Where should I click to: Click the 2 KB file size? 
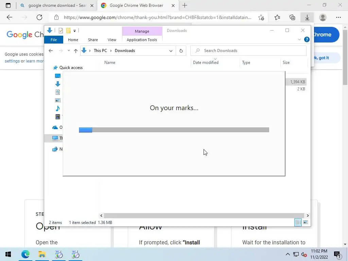301,89
